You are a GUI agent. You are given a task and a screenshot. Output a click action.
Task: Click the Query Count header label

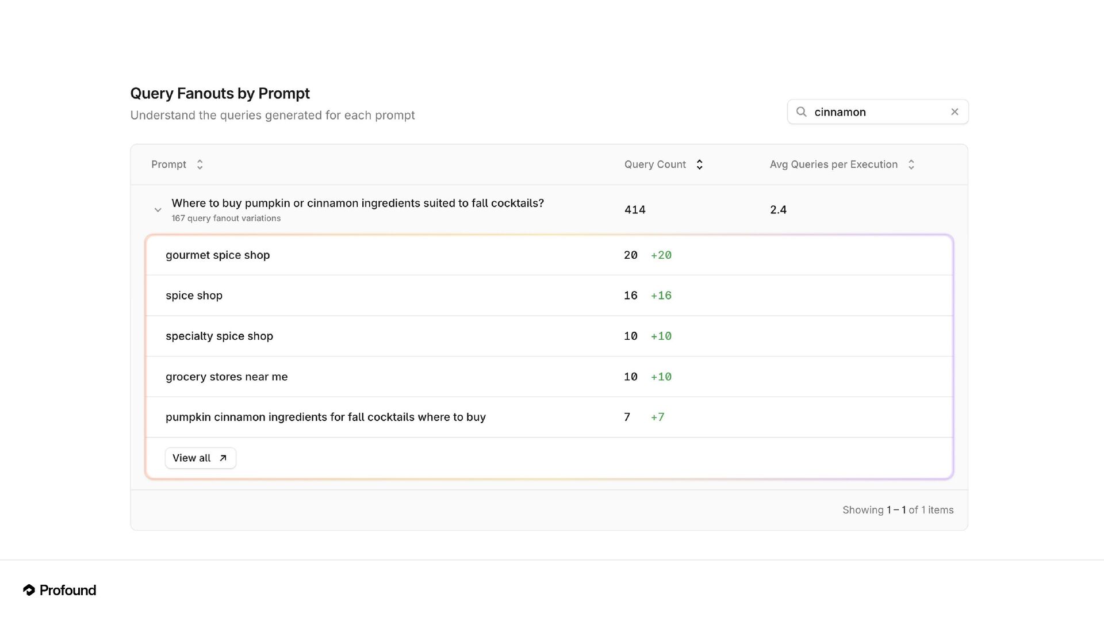[655, 164]
